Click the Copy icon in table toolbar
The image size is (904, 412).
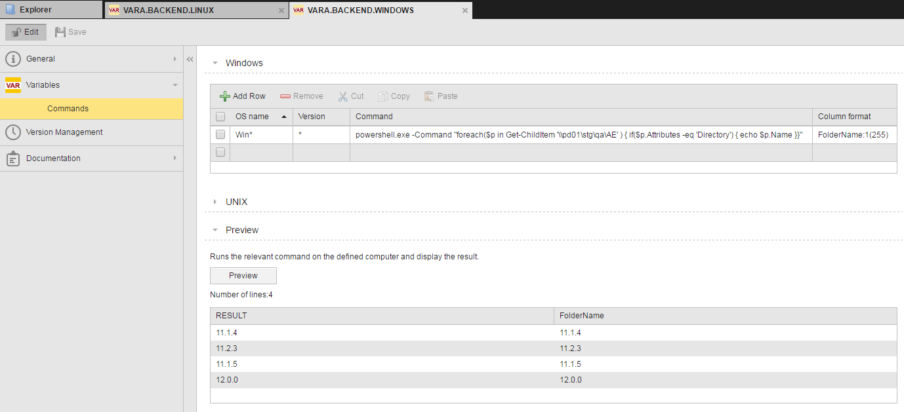click(x=383, y=96)
